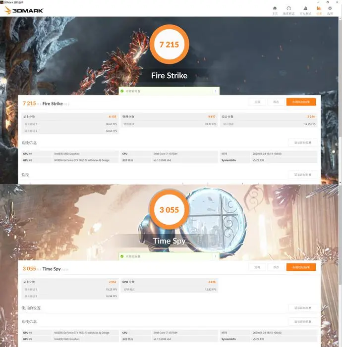Click the 3DMark app icon in title bar
Image resolution: width=342 pixels, height=347 pixels.
[x=2, y=2]
